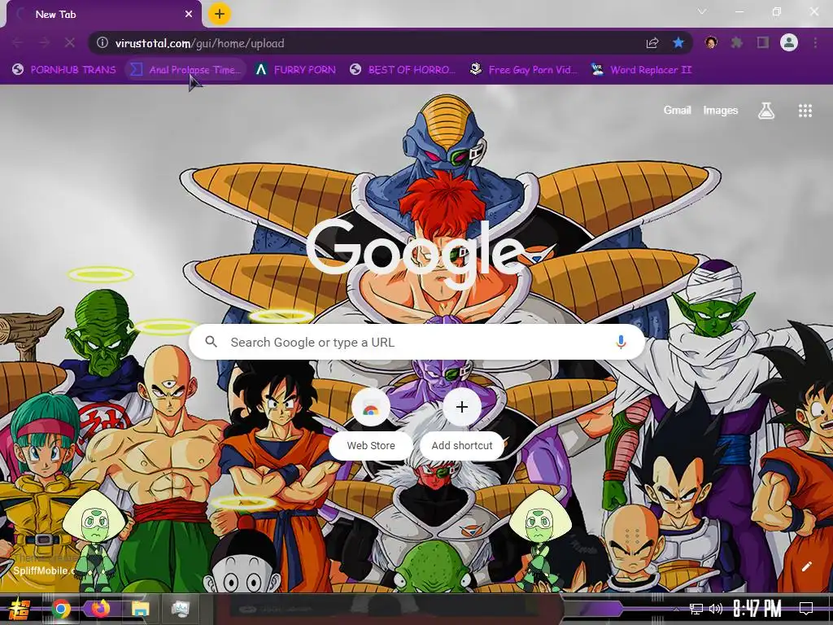The height and width of the screenshot is (625, 833).
Task: Open a new tab with the yellow plus button
Action: (x=220, y=15)
